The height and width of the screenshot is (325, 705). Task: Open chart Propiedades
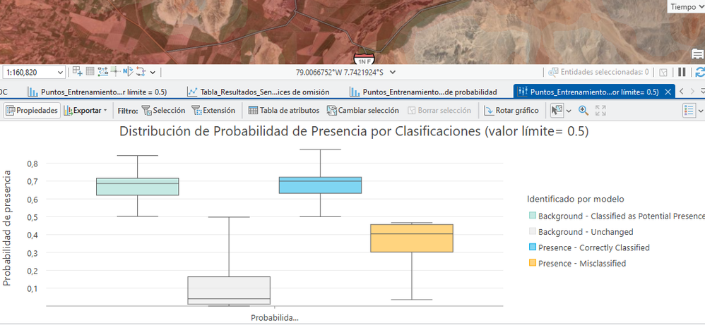(32, 110)
